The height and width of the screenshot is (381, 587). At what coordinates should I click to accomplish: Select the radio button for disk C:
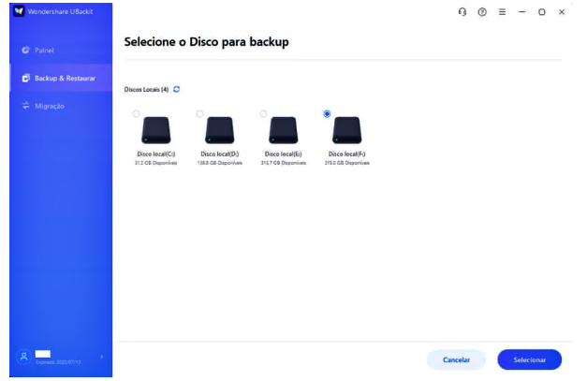tap(137, 113)
